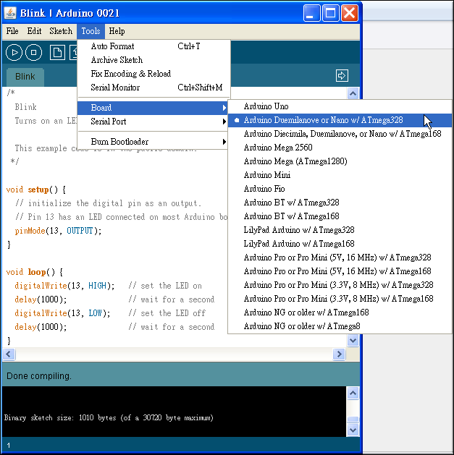Click the 'void loop() {' code line
The image size is (454, 455).
[x=34, y=272]
